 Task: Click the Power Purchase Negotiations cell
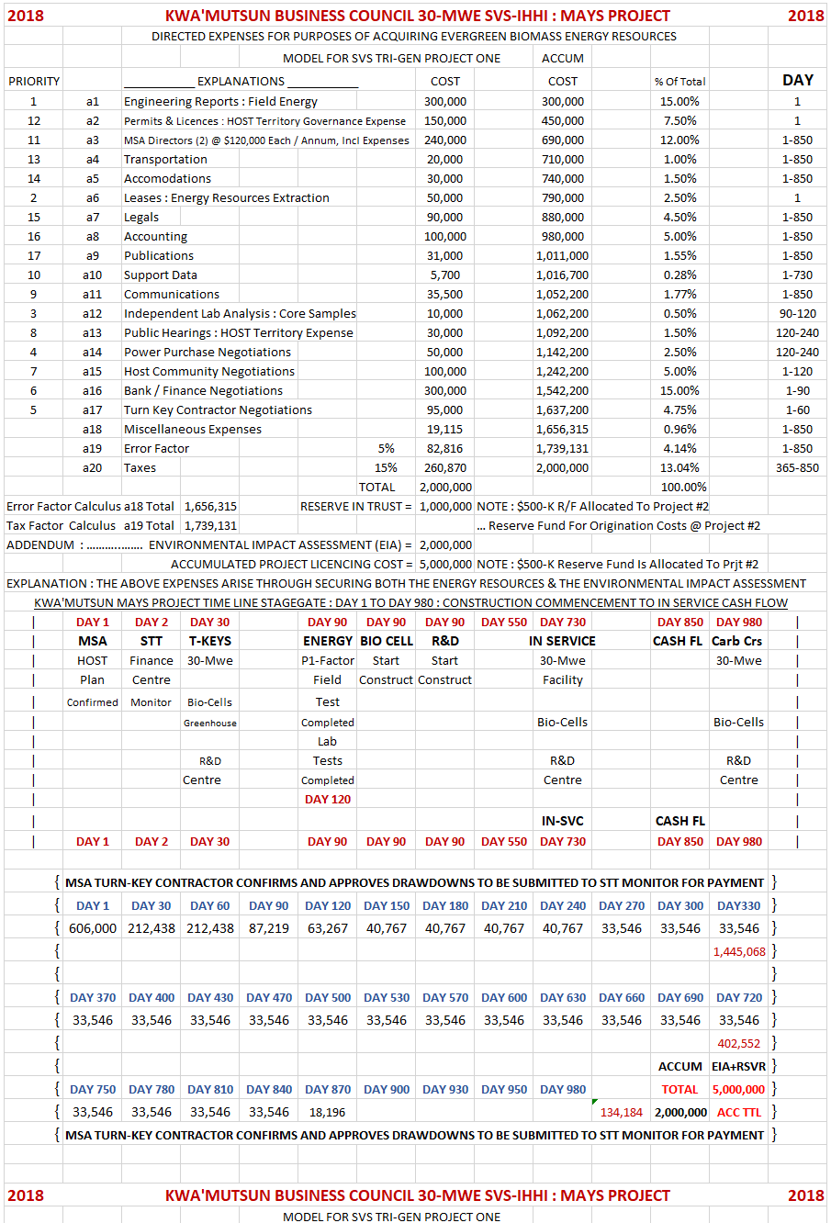click(208, 352)
